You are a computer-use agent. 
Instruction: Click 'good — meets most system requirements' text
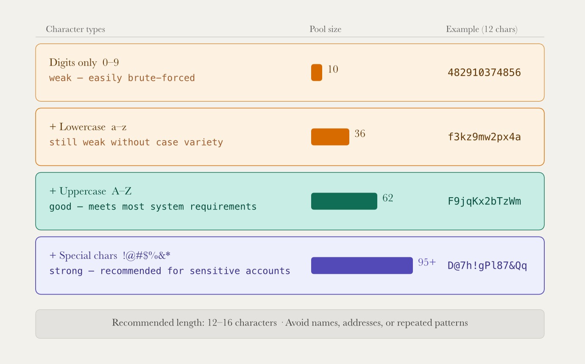click(x=153, y=207)
